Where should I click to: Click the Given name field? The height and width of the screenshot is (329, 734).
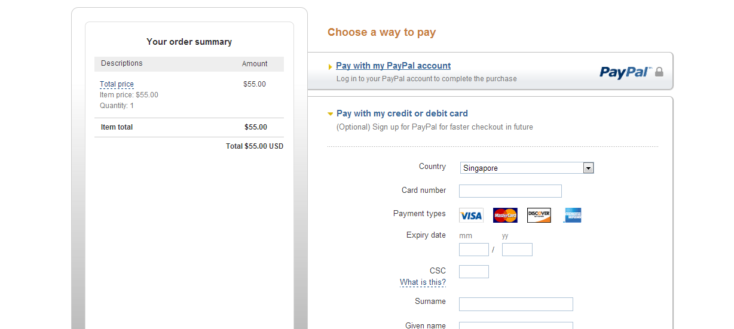(x=516, y=326)
